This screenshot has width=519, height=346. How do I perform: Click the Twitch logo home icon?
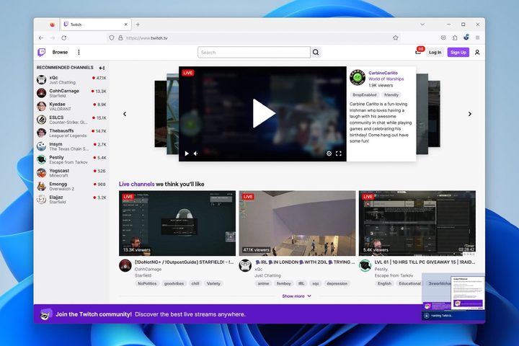[41, 53]
